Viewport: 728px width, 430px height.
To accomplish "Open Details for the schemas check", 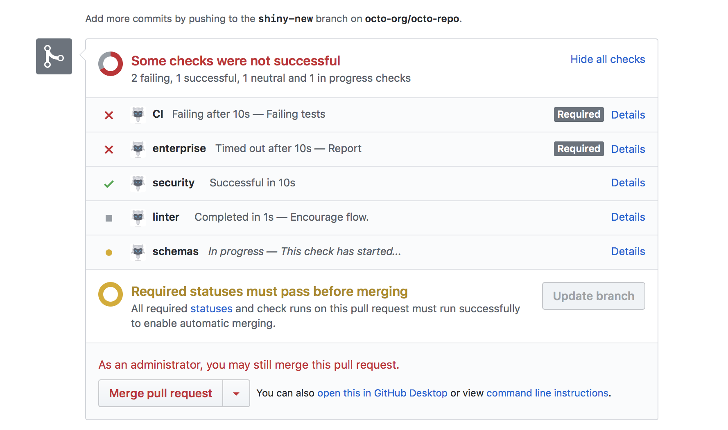I will (x=628, y=251).
